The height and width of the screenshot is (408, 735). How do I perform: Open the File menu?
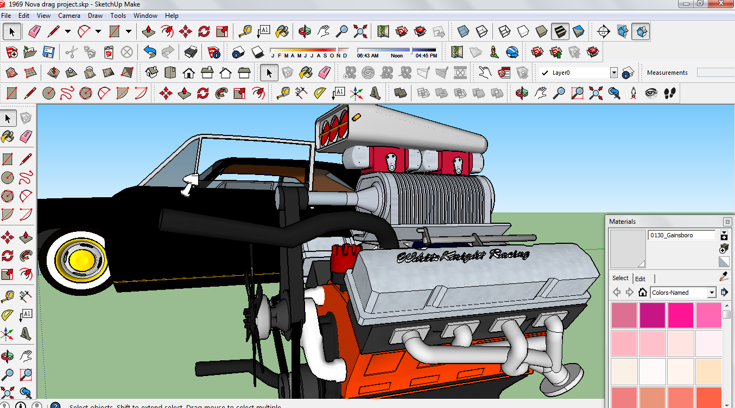tap(6, 16)
